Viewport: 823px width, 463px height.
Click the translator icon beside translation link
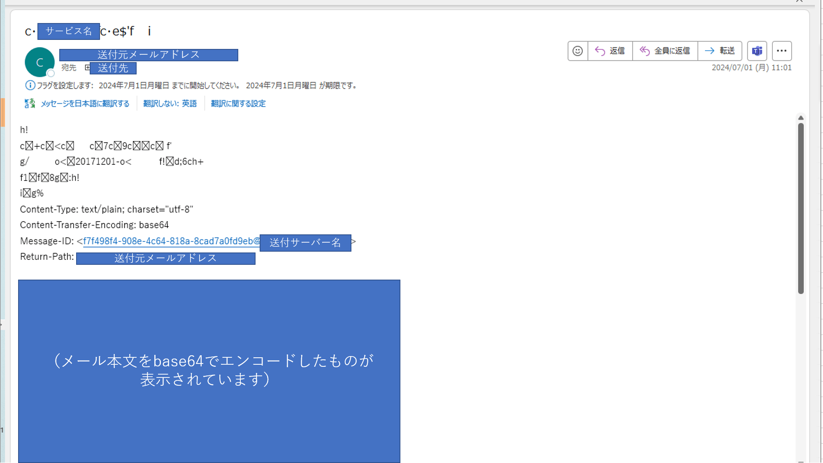tap(30, 104)
